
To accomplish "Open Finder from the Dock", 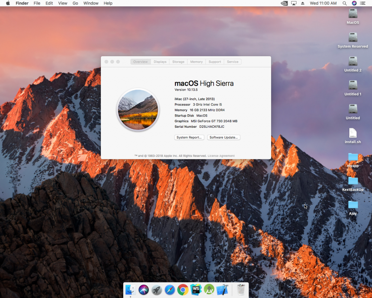I will click(x=131, y=290).
